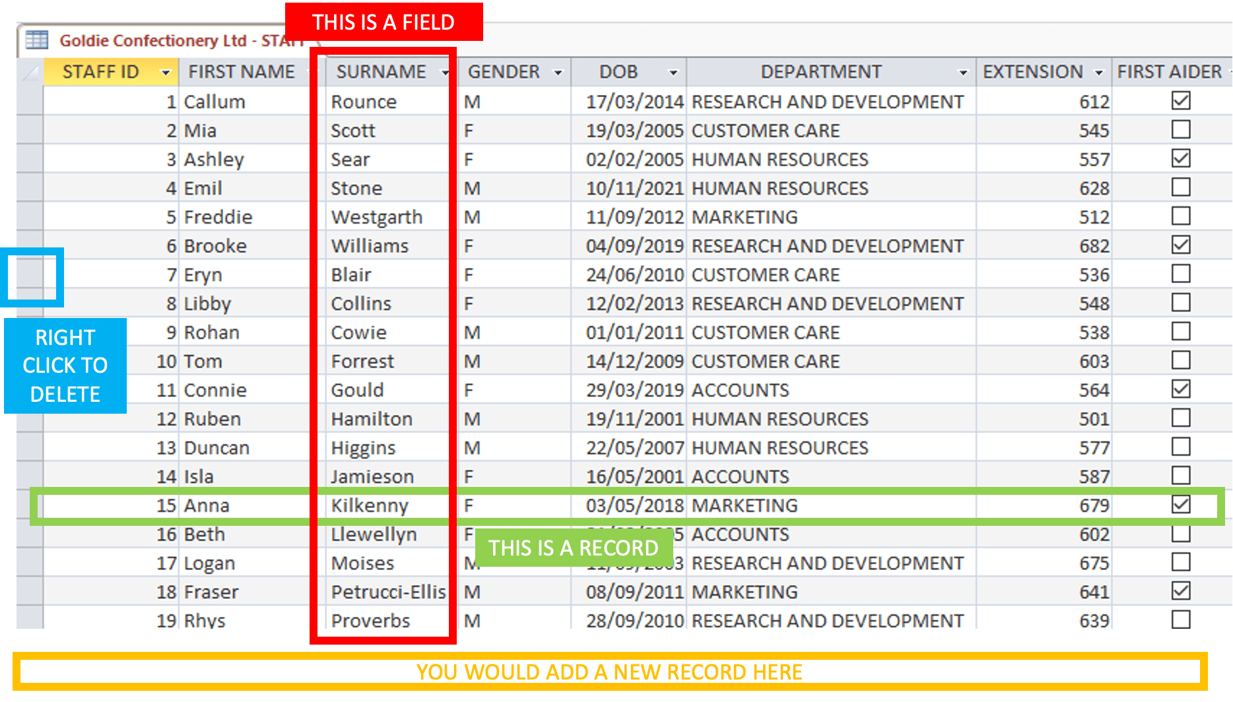Click row selector for Callum Rounce record
The width and height of the screenshot is (1233, 702).
[30, 102]
